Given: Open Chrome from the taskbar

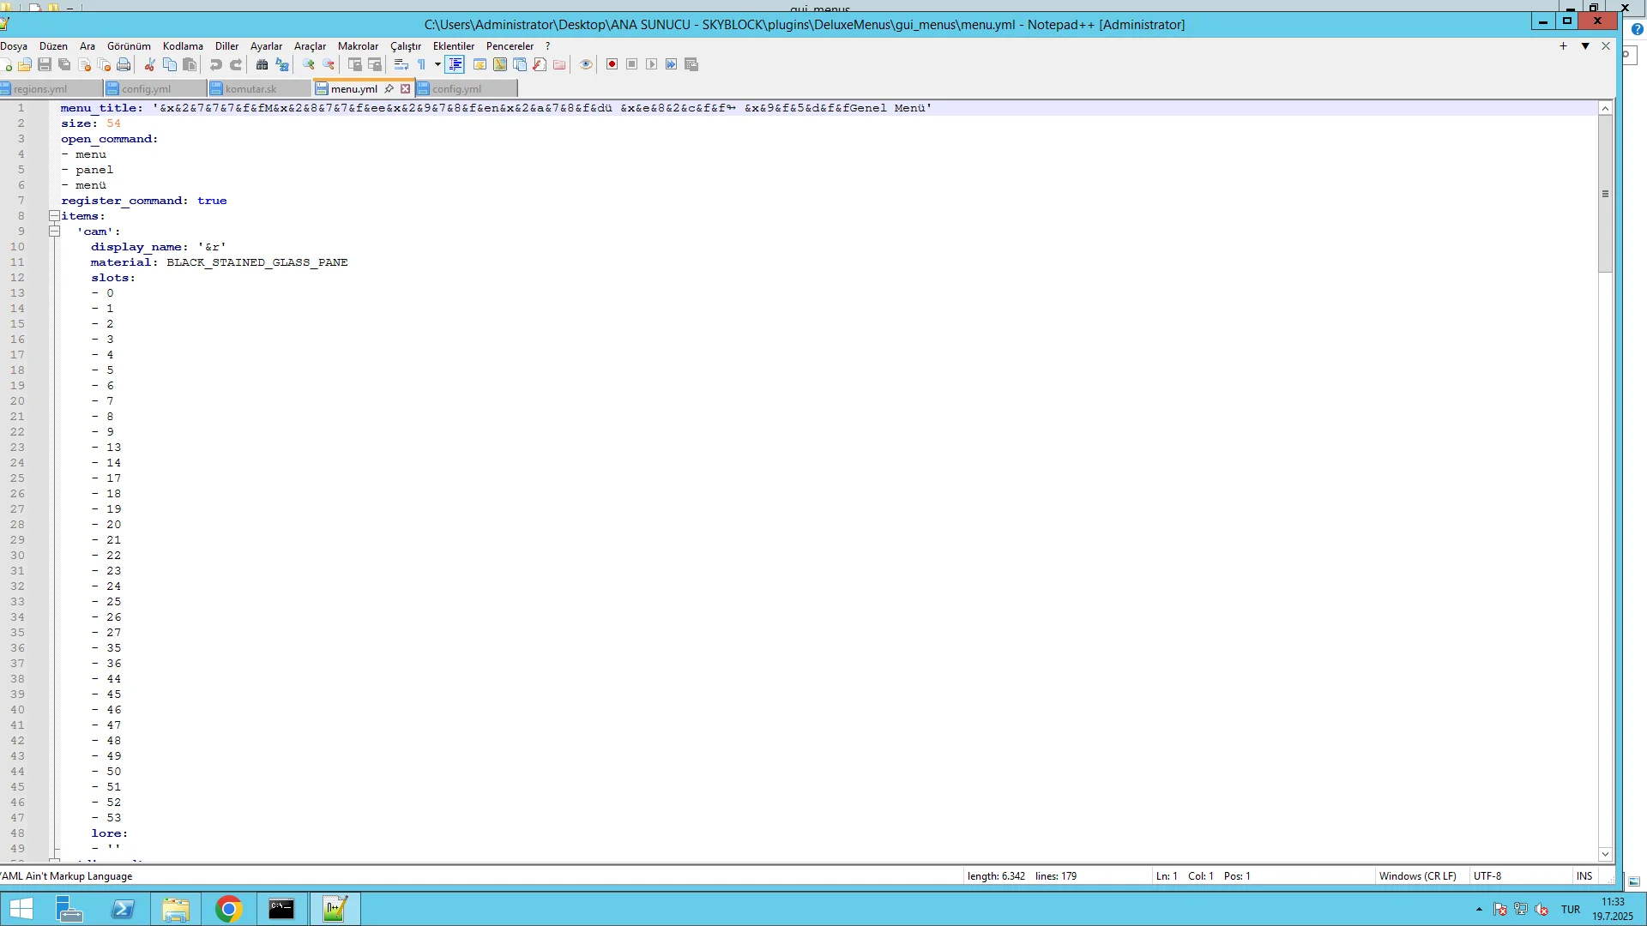Looking at the screenshot, I should [228, 909].
